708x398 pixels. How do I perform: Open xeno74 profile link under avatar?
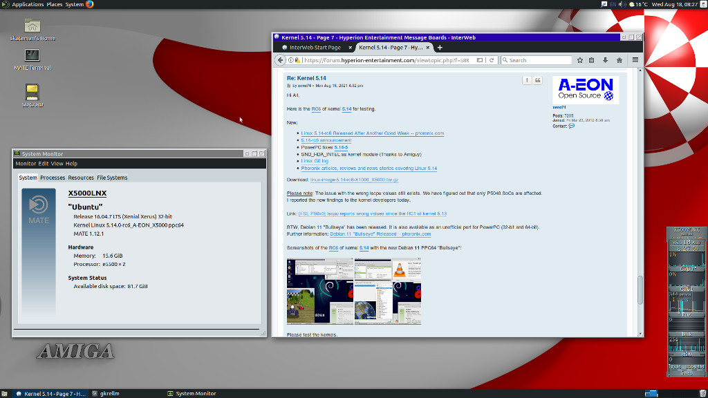coord(559,107)
